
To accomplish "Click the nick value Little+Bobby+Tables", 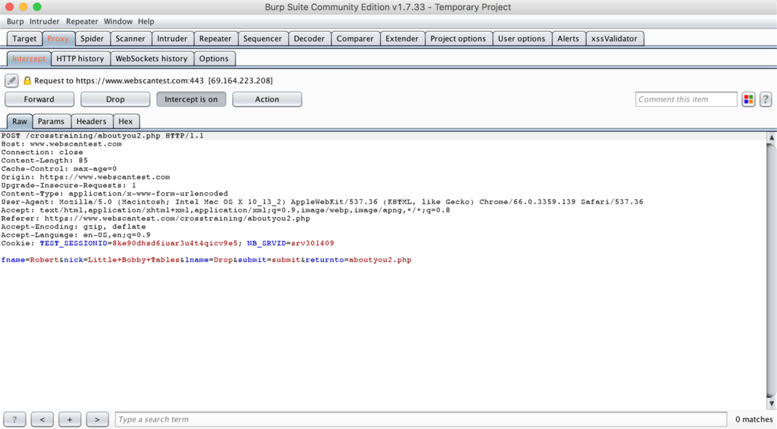I will (133, 260).
